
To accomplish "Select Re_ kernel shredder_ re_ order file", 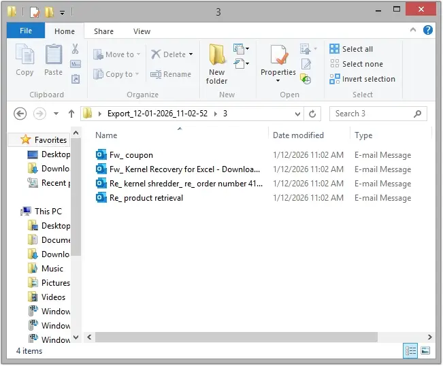I will pos(179,184).
